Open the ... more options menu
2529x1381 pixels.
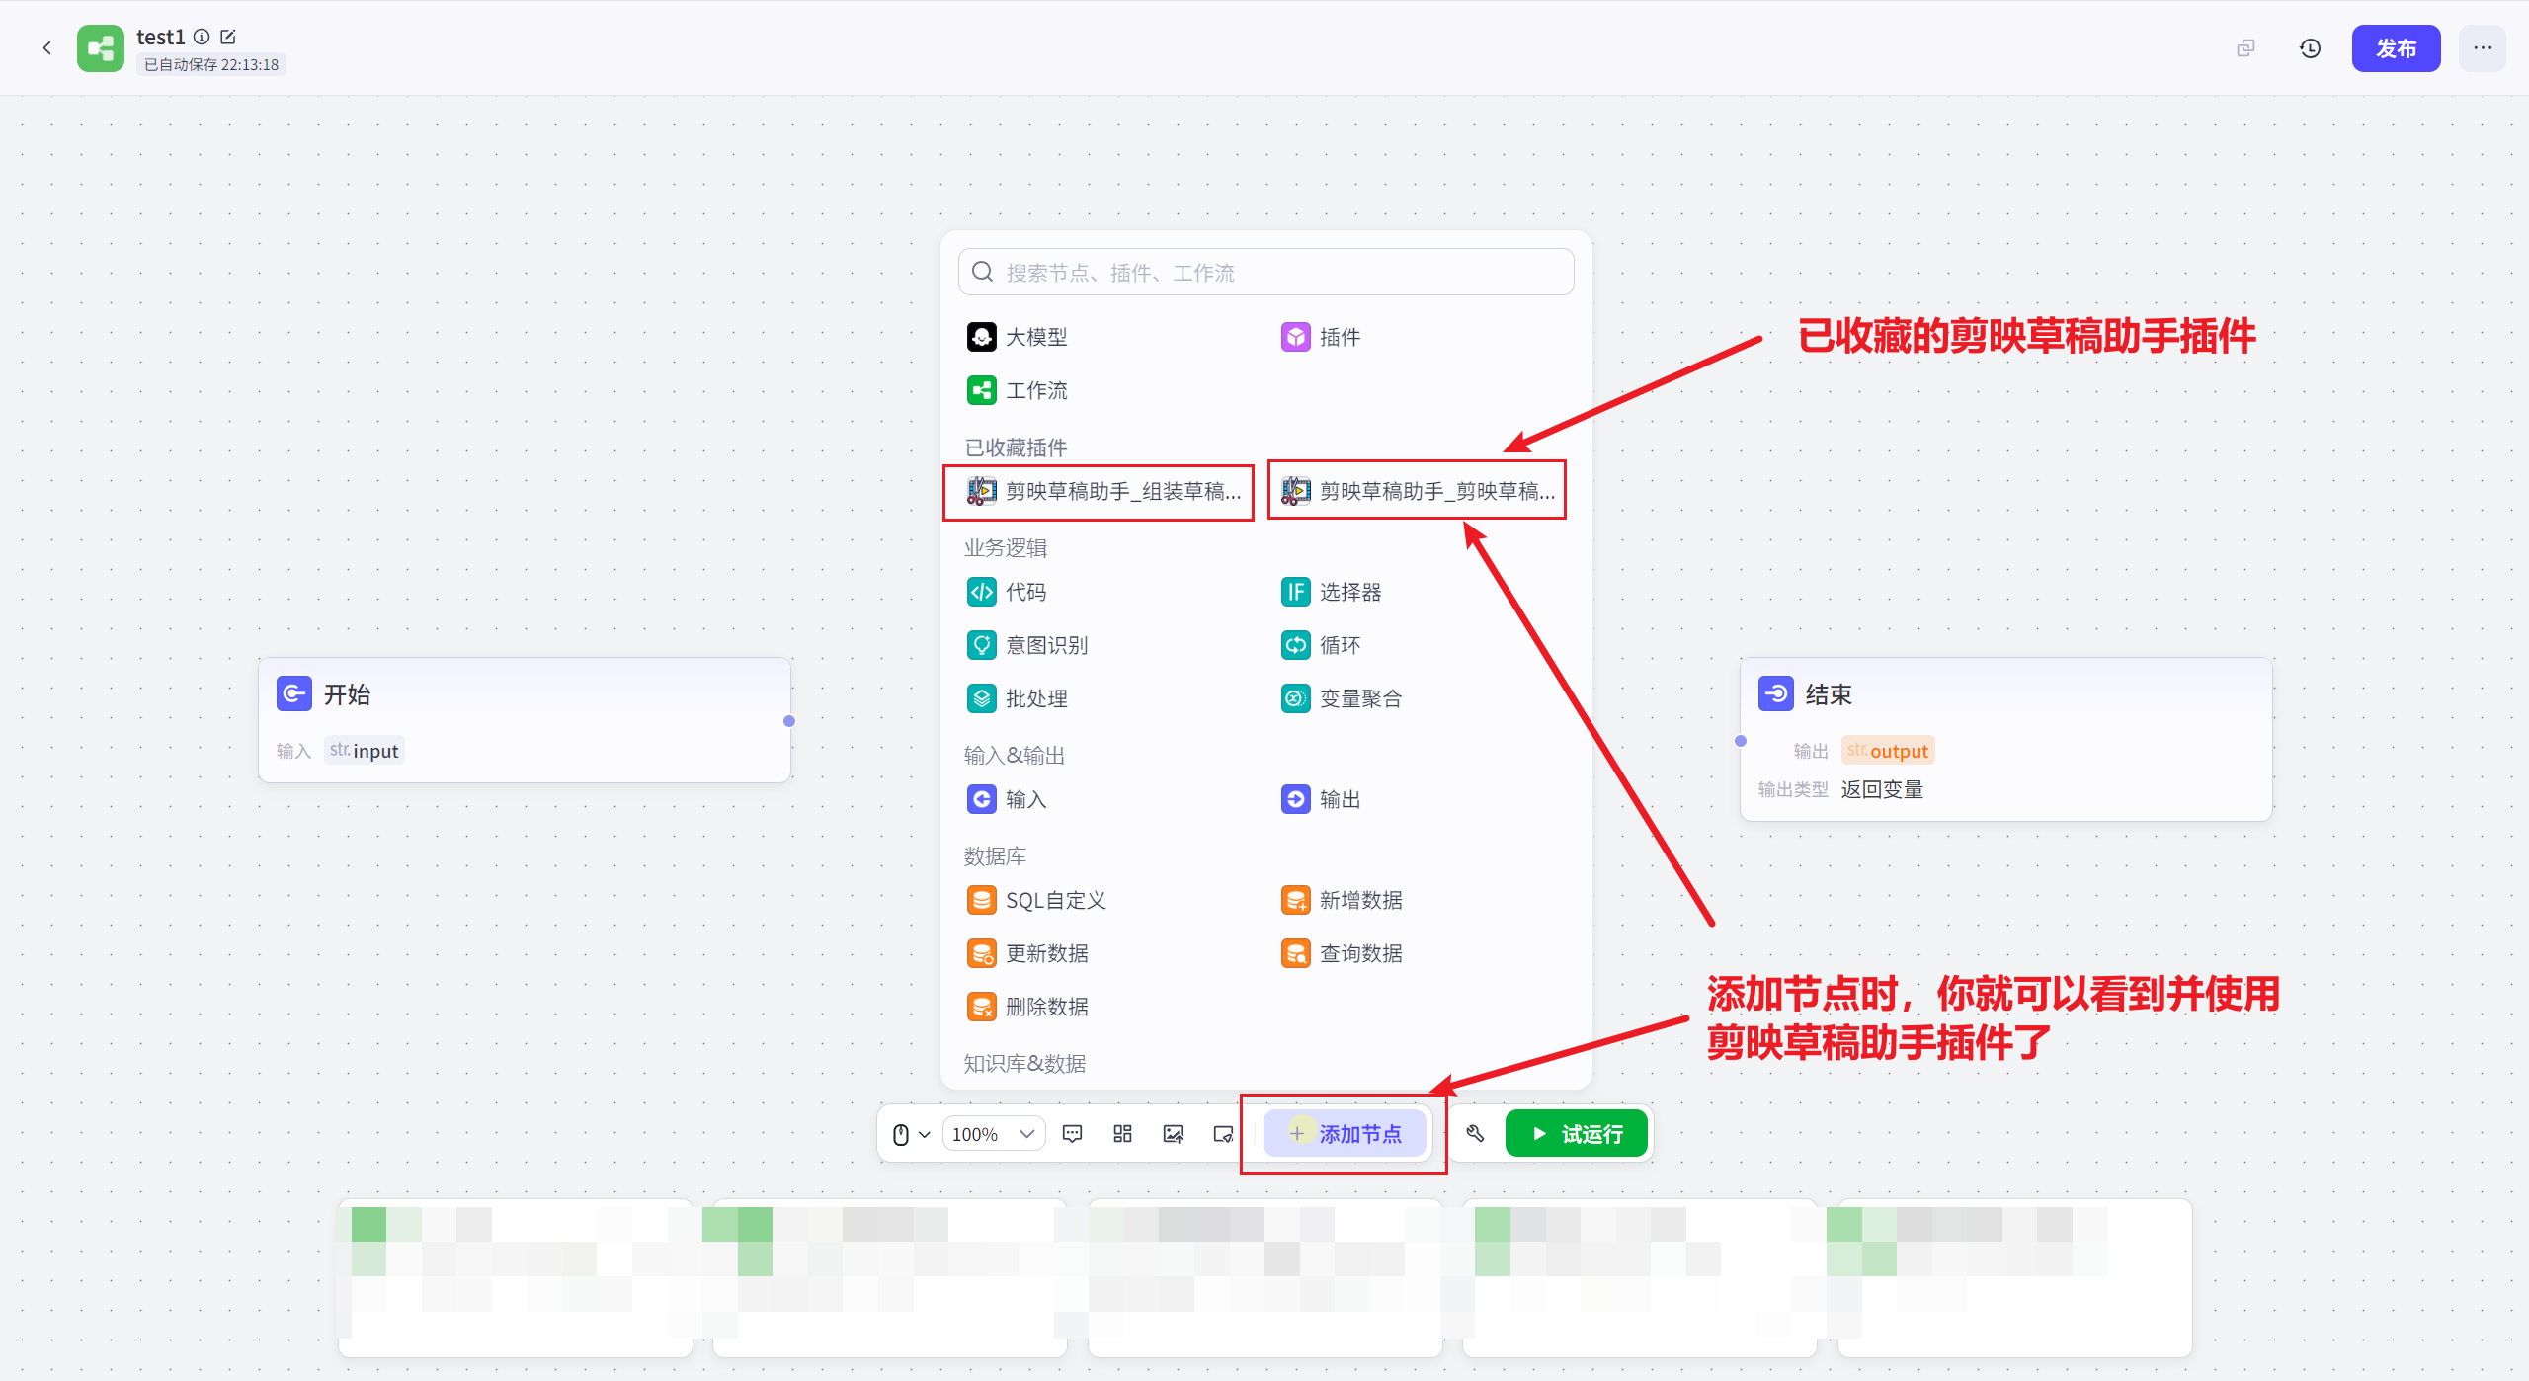click(x=2483, y=47)
